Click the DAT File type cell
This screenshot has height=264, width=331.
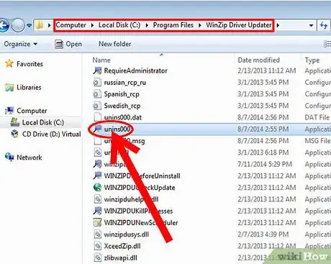click(x=317, y=117)
